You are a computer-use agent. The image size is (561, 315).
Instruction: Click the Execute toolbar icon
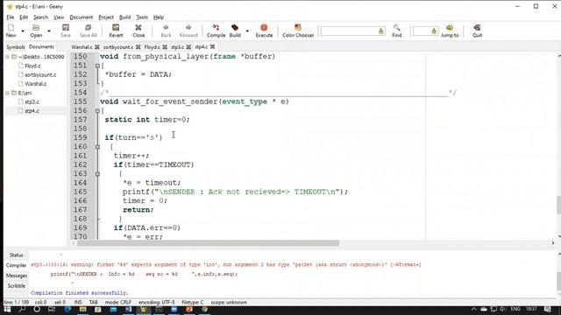point(264,31)
